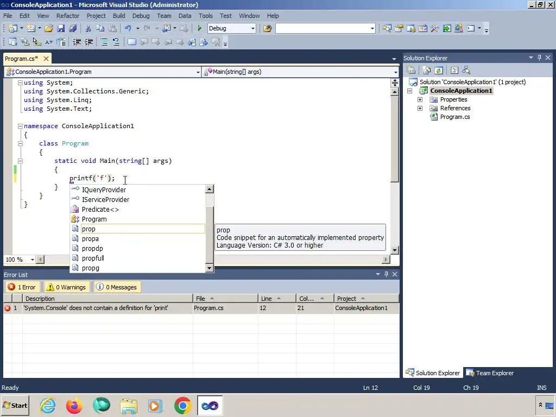Toggle the 0 Messages filter button

point(117,287)
